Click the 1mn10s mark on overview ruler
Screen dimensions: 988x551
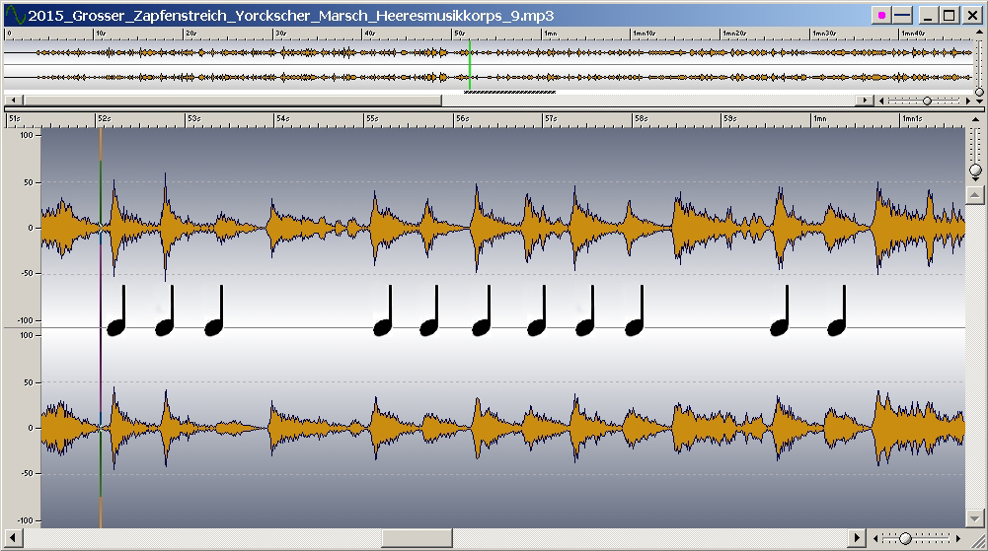pos(644,33)
